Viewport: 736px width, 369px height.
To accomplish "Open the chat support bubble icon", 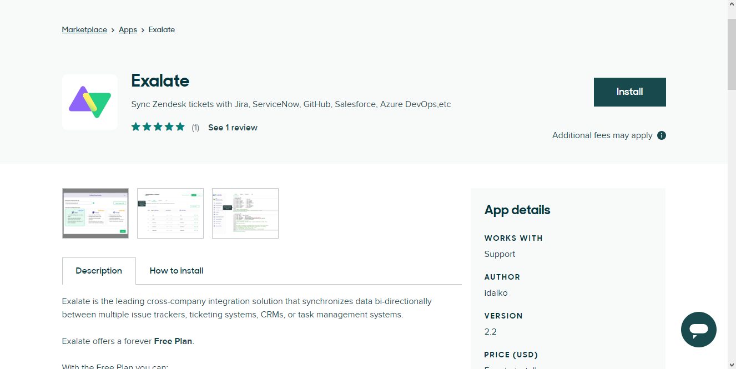I will pos(699,330).
